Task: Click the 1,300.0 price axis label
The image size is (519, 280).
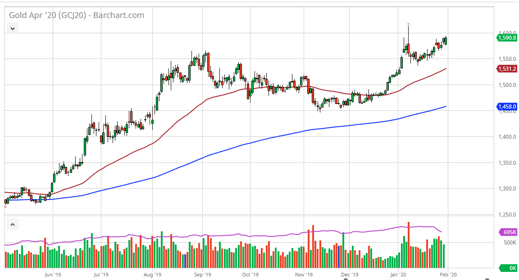Action: 507,189
